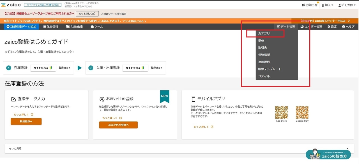Click おまかせAI登録 icon
This screenshot has height=164, width=359.
point(102,99)
